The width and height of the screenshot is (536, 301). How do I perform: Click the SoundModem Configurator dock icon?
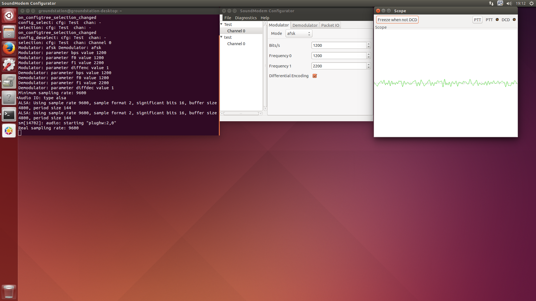tap(9, 81)
